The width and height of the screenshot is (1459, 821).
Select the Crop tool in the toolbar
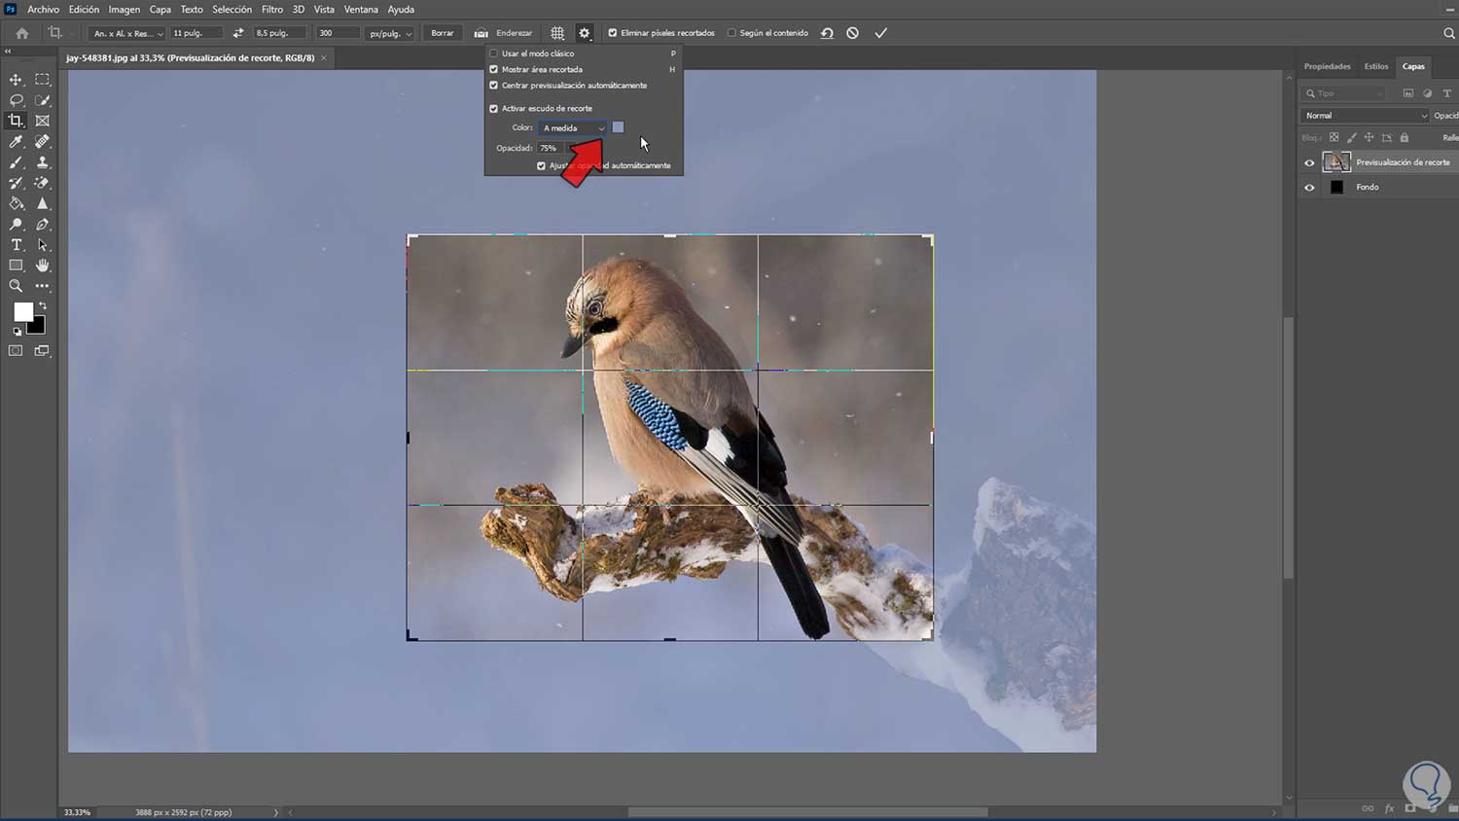16,121
